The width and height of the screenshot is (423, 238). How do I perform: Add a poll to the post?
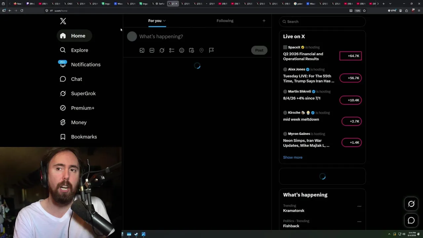coord(172,50)
